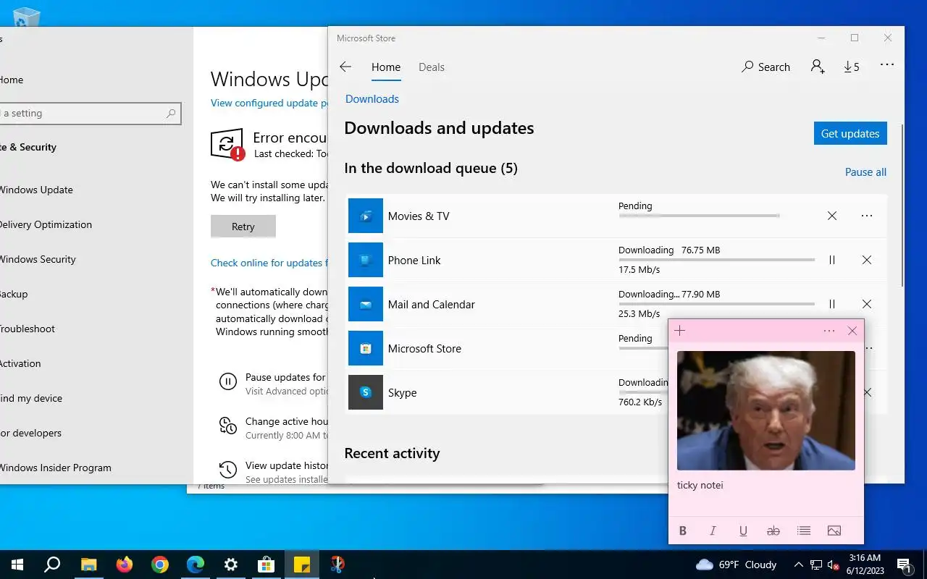
Task: Launch Microsoft Edge from taskbar
Action: coord(196,565)
